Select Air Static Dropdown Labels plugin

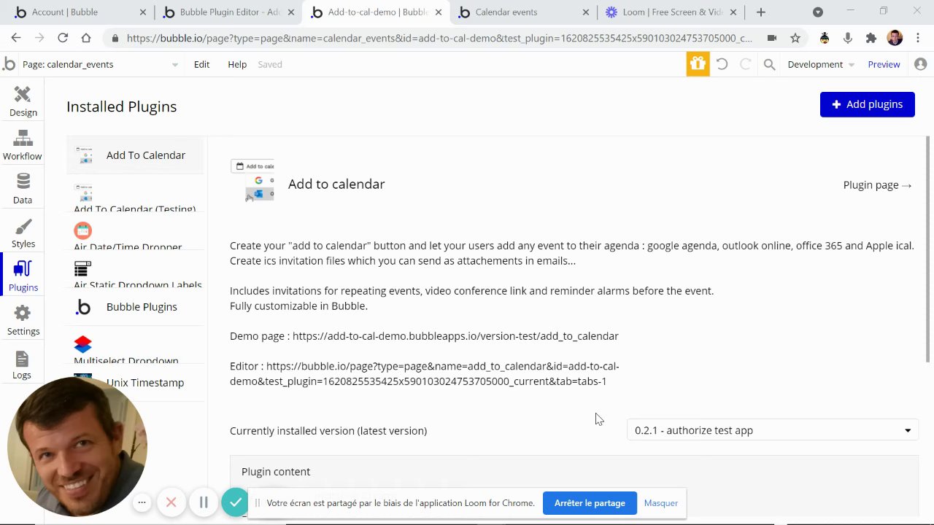pyautogui.click(x=136, y=269)
